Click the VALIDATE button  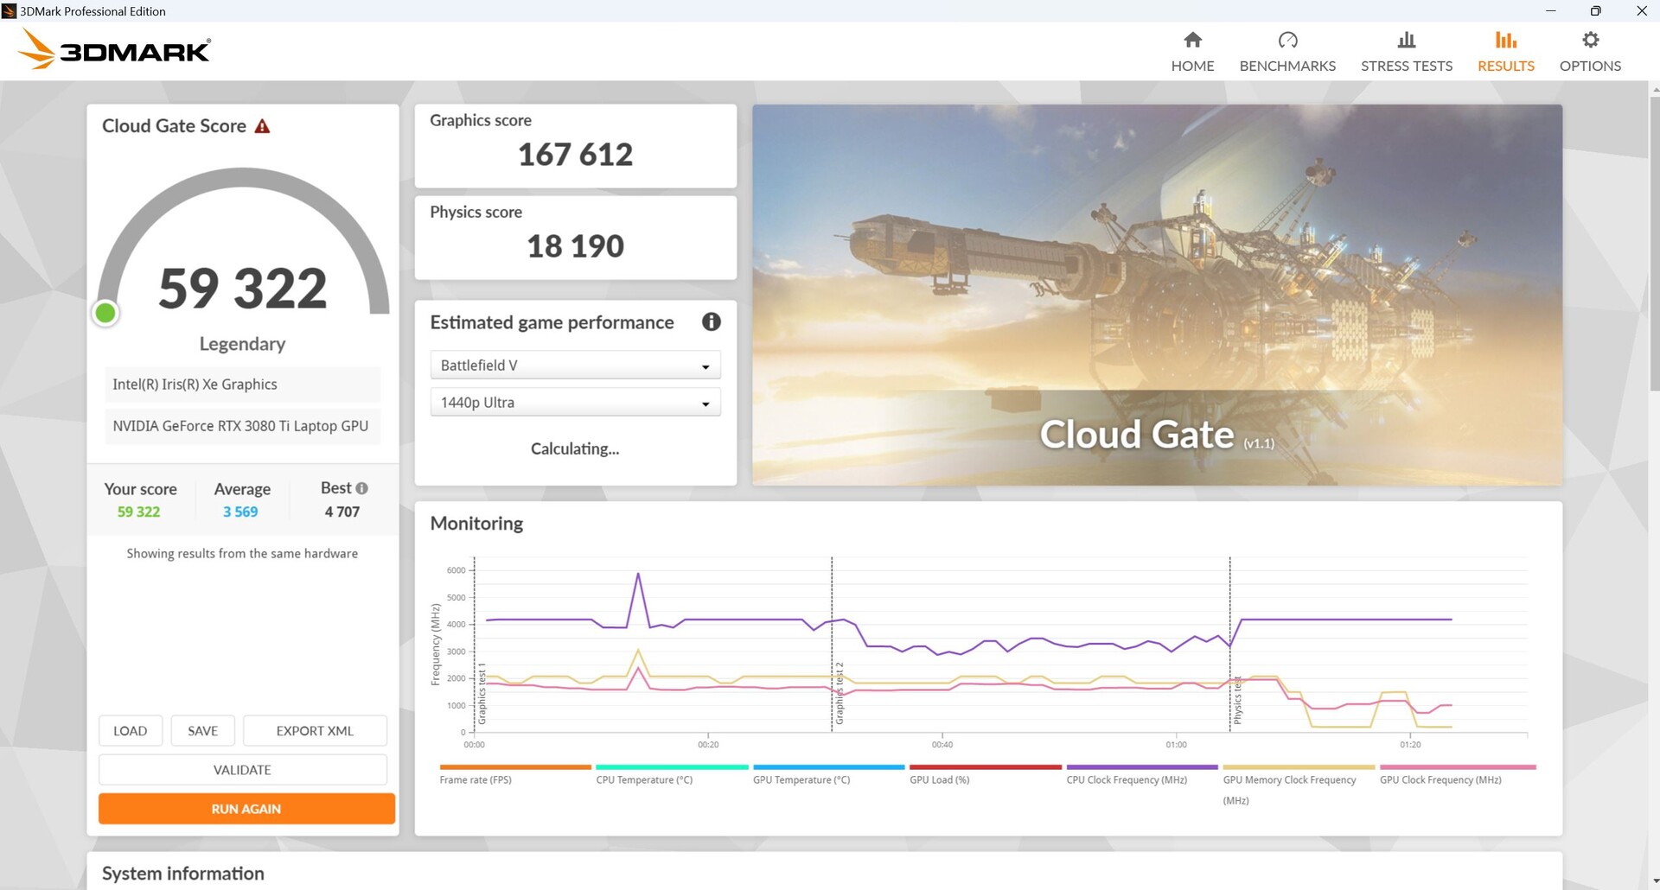pos(242,770)
